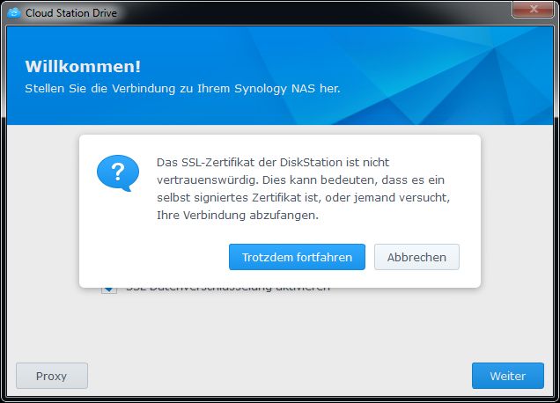Toggle the partially hidden SSL encryption checkbox
560x403 pixels.
point(109,289)
